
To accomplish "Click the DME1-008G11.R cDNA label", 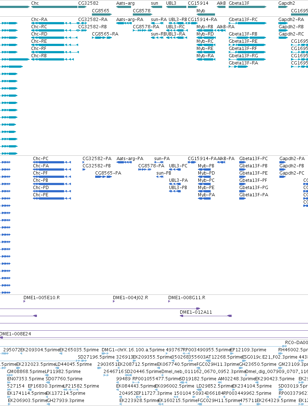I will [187, 297].
